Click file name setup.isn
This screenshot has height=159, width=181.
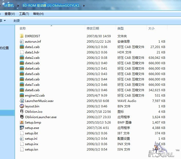tap(31, 149)
